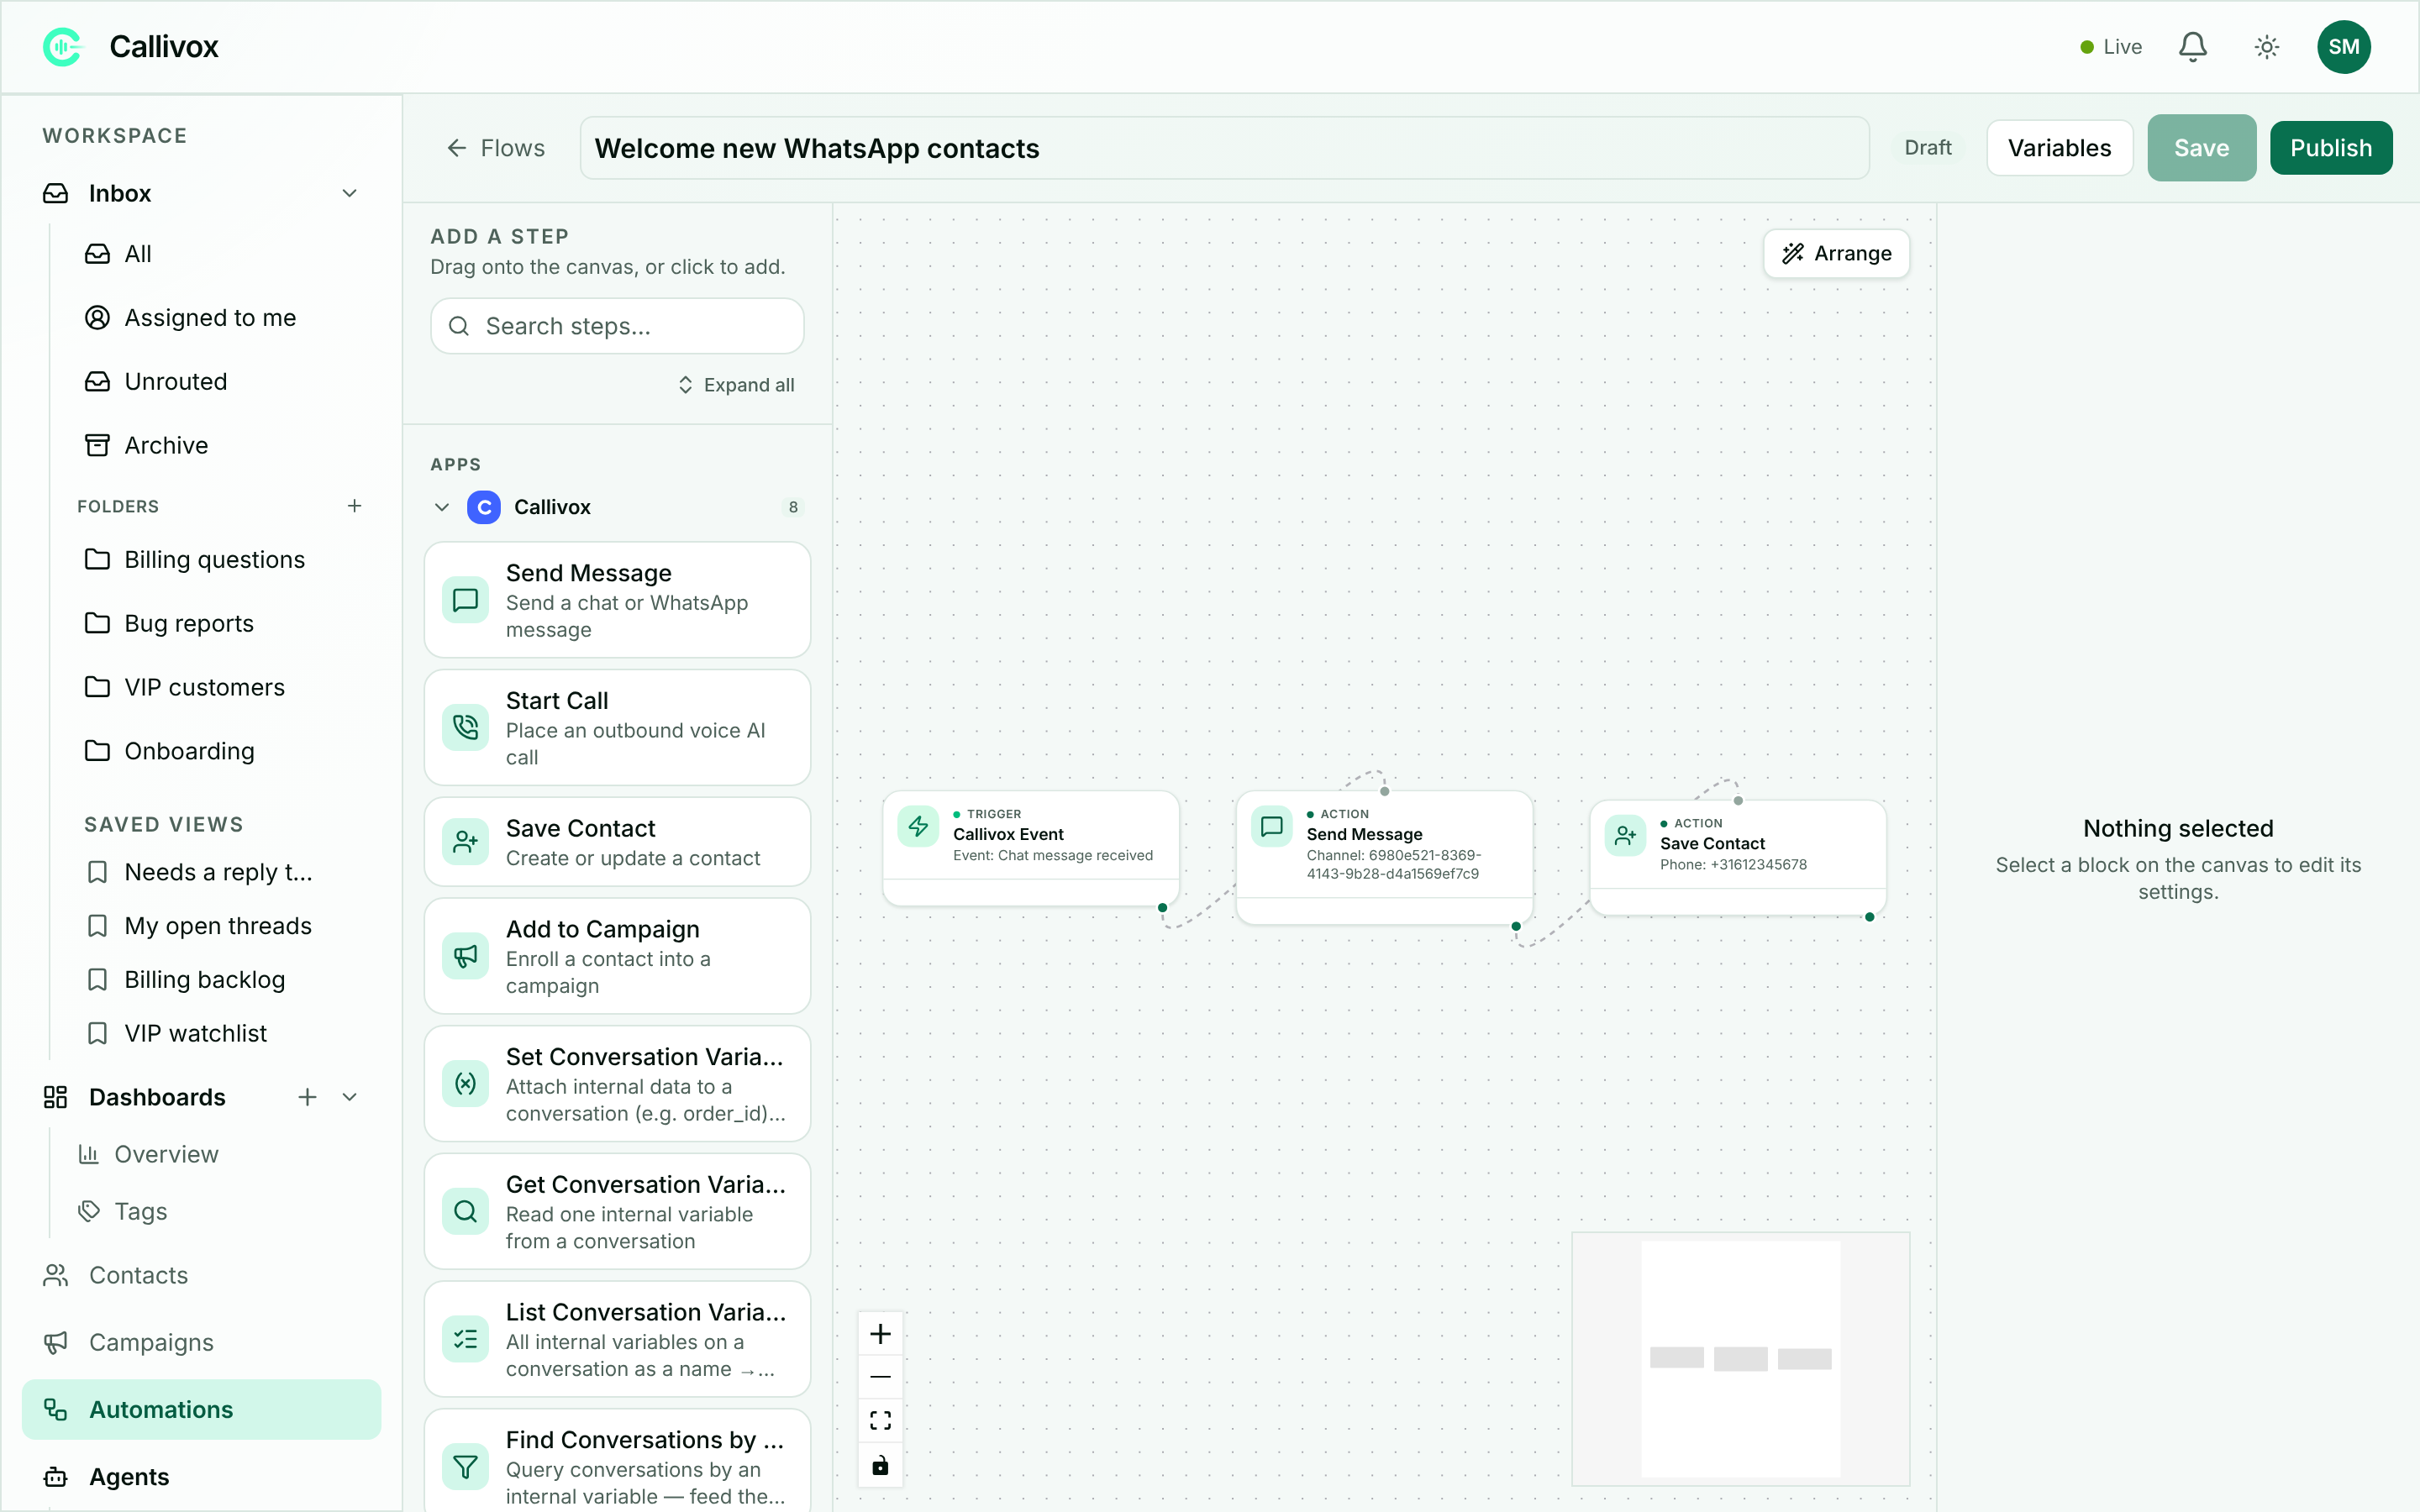The image size is (2420, 1512).
Task: Open the Unrouted inbox
Action: click(156, 382)
